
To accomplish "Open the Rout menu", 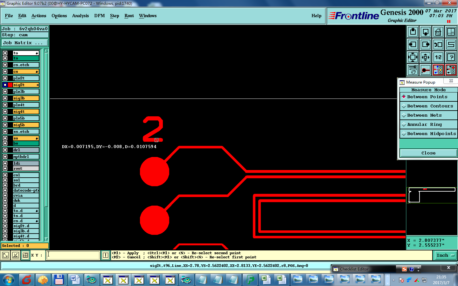I will [x=129, y=16].
